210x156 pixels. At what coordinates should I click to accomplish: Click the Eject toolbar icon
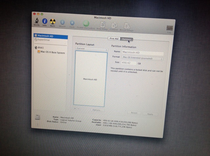pos(72,23)
